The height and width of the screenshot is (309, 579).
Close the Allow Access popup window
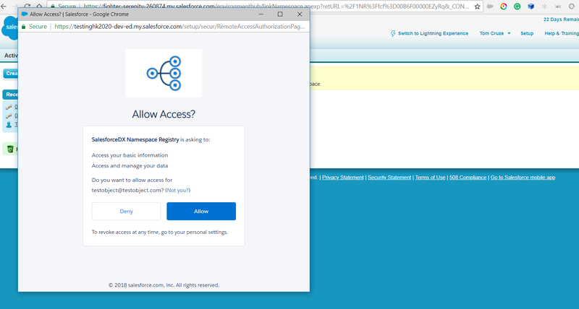pos(300,14)
